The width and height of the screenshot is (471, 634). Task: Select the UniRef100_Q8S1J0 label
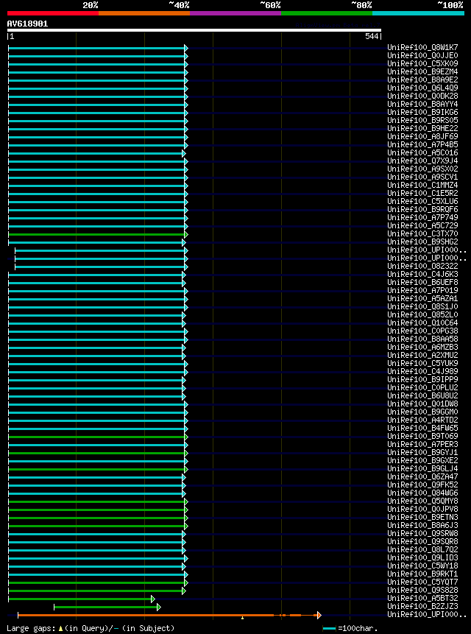[x=422, y=306]
